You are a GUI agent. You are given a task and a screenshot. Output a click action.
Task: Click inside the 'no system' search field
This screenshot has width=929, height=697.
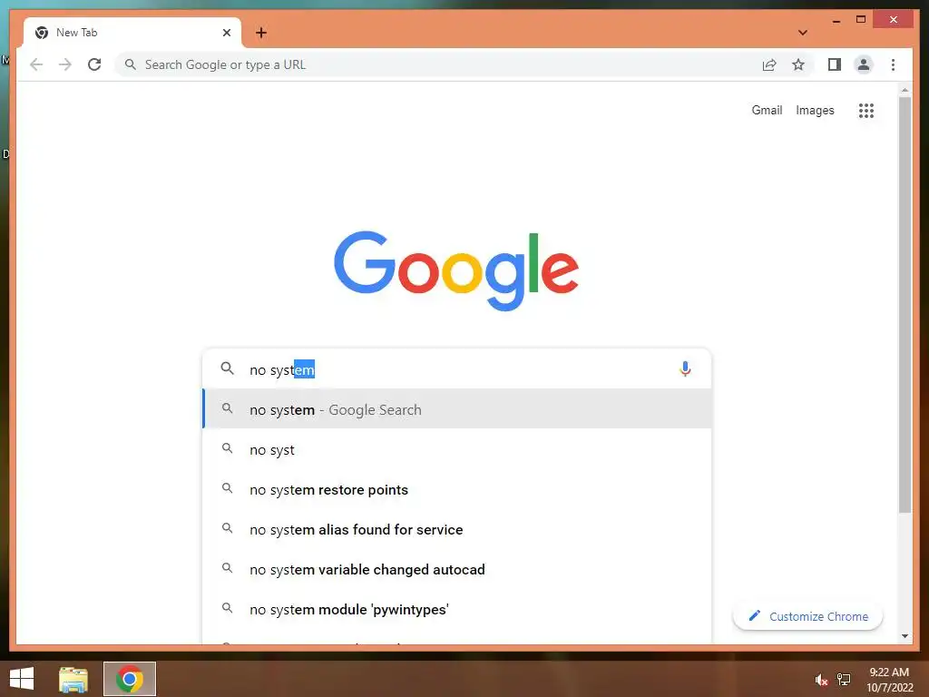point(456,369)
